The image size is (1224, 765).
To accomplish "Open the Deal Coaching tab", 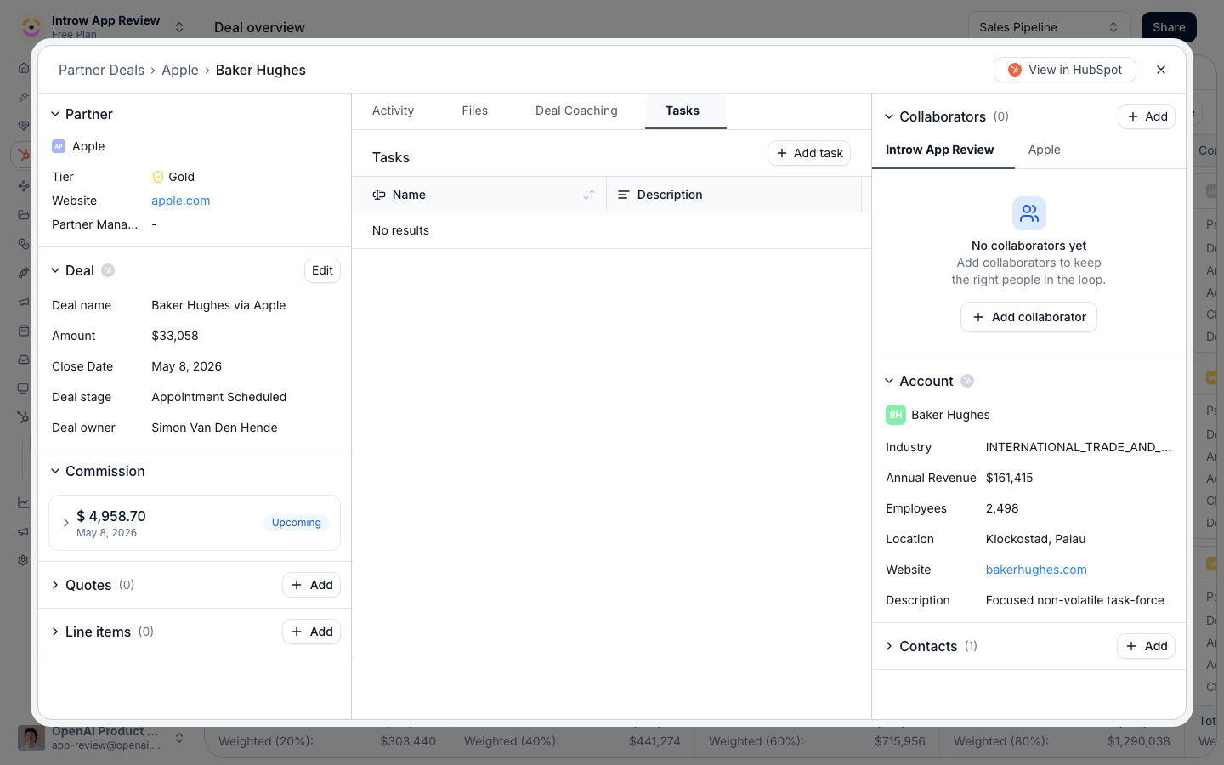I will click(x=576, y=110).
